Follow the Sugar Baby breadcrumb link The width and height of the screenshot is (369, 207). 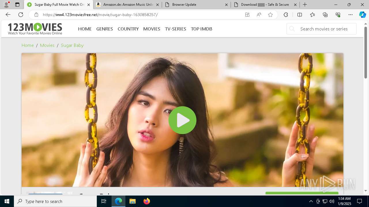[x=72, y=45]
